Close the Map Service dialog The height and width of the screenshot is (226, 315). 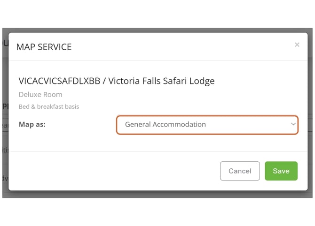pos(297,45)
